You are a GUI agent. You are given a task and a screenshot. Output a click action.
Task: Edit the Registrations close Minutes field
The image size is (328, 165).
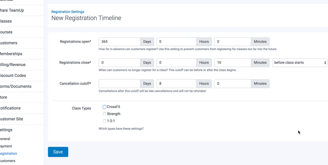[233, 63]
